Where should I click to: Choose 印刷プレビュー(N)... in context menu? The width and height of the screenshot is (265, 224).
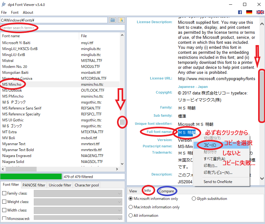click(x=221, y=172)
